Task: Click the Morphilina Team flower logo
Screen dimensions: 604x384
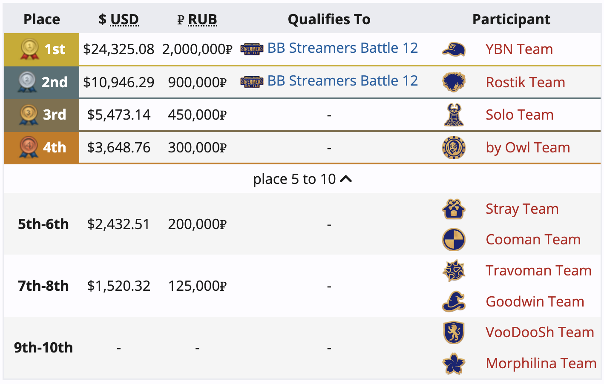Action: tap(454, 364)
